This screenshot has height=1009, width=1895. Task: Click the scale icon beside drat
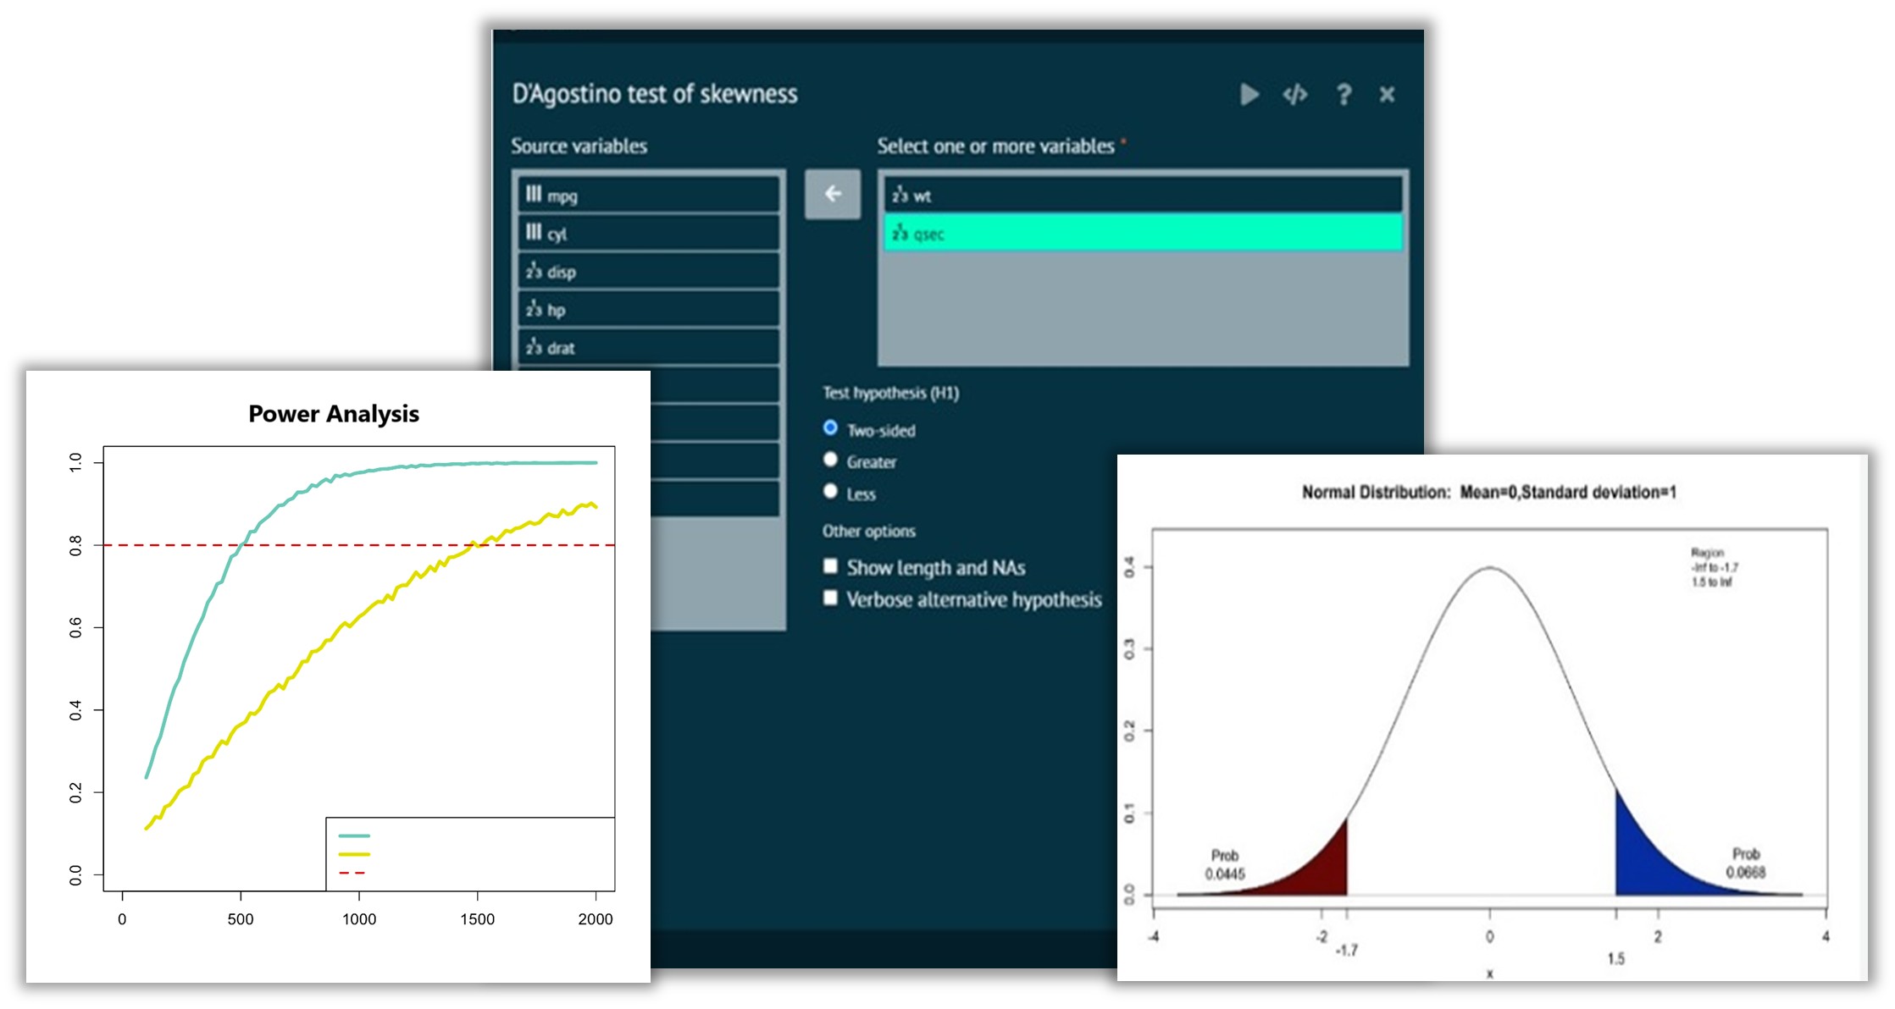pyautogui.click(x=534, y=347)
